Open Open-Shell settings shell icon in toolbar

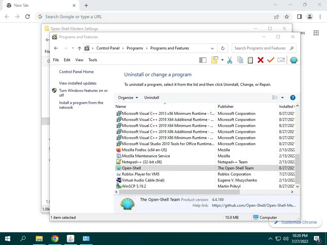pyautogui.click(x=294, y=60)
